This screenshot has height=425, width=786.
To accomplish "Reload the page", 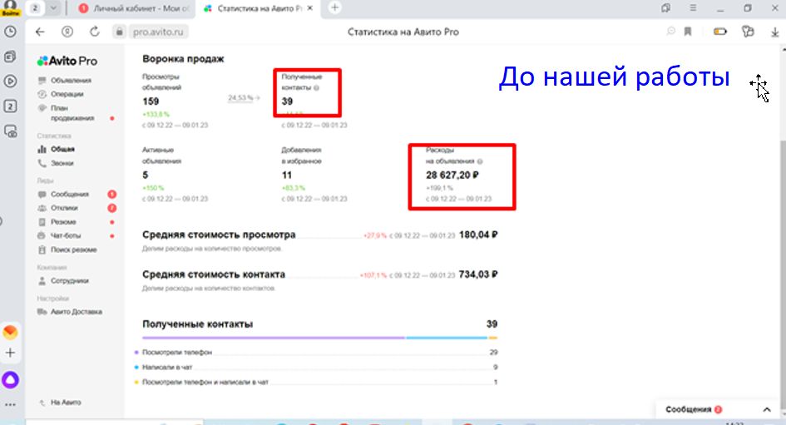I will tap(94, 32).
